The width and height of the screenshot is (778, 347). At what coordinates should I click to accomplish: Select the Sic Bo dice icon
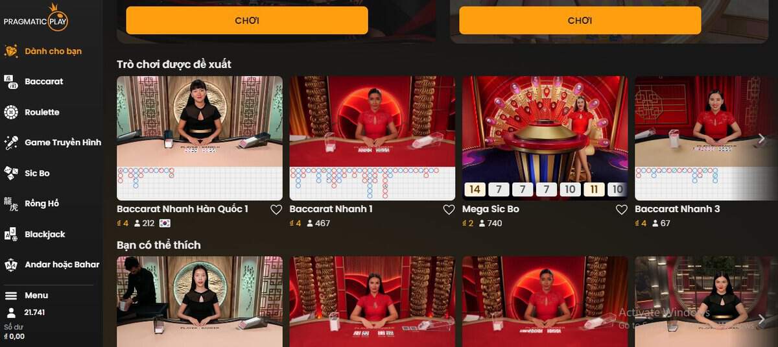coord(11,173)
